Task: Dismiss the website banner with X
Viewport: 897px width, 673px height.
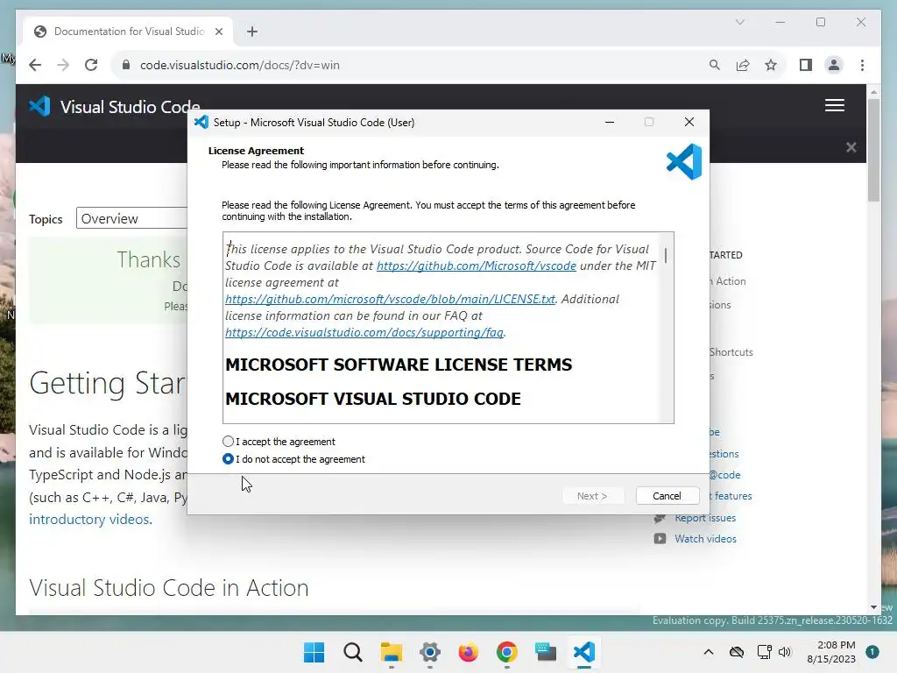Action: click(851, 147)
